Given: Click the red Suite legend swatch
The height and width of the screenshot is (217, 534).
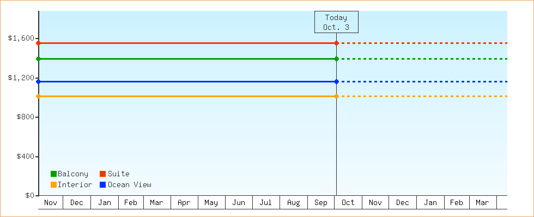Looking at the screenshot, I should [x=102, y=174].
